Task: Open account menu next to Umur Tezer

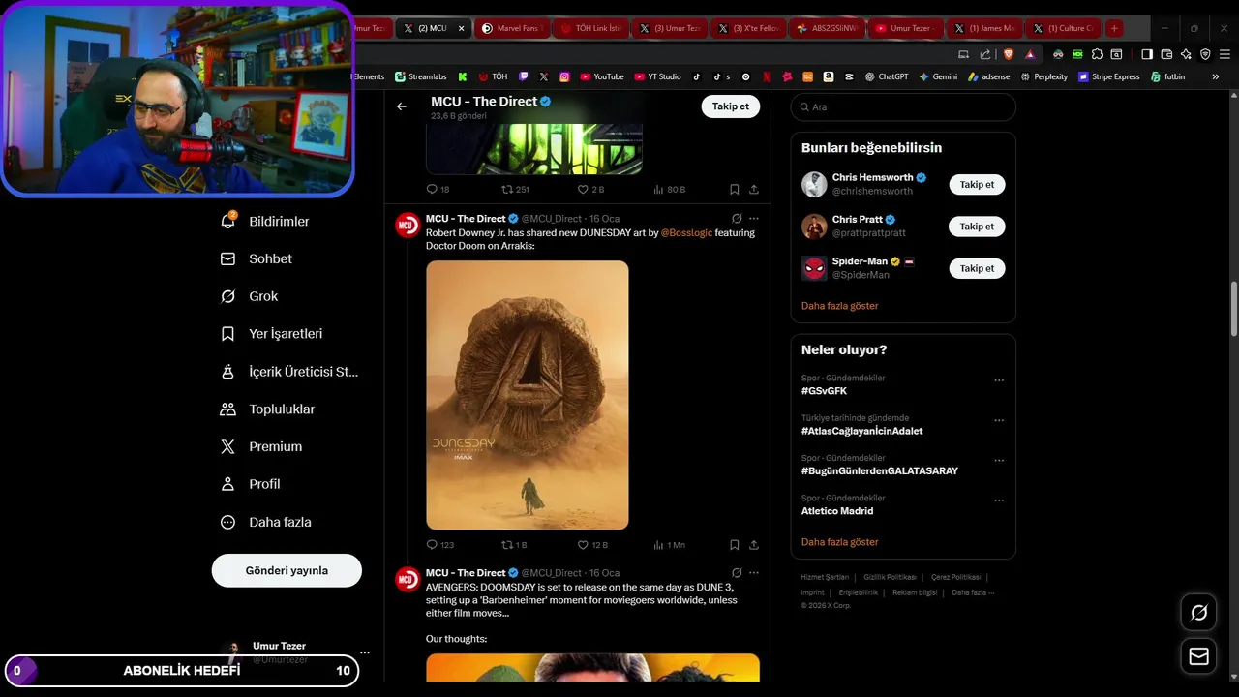Action: coord(365,652)
